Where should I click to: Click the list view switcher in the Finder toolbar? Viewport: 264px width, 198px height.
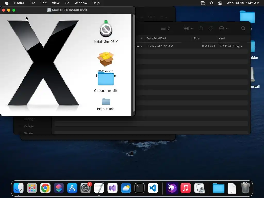tap(165, 28)
